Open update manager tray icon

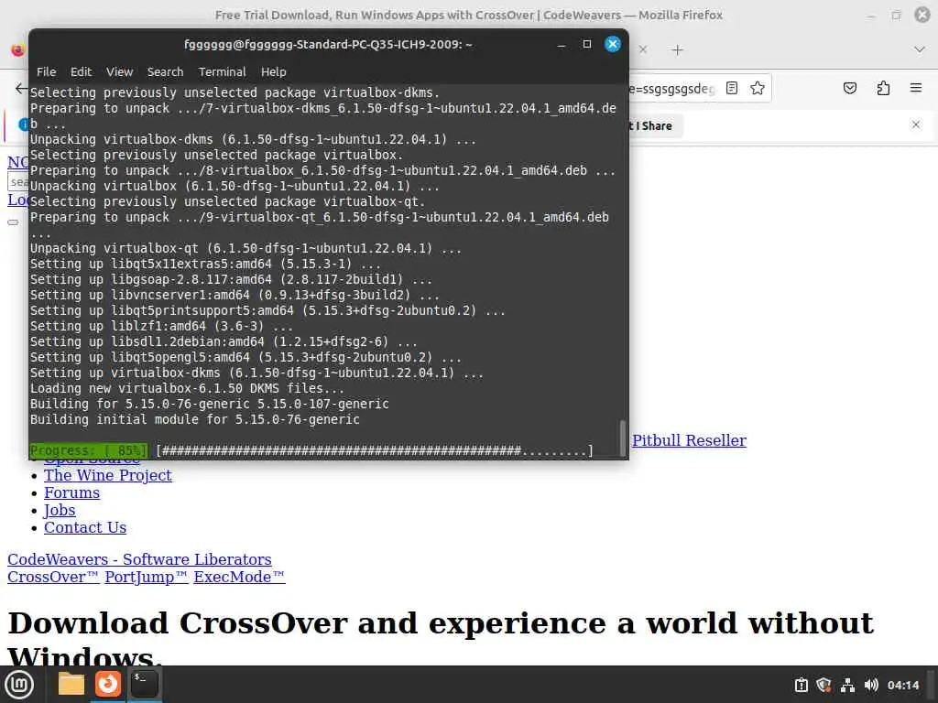801,685
